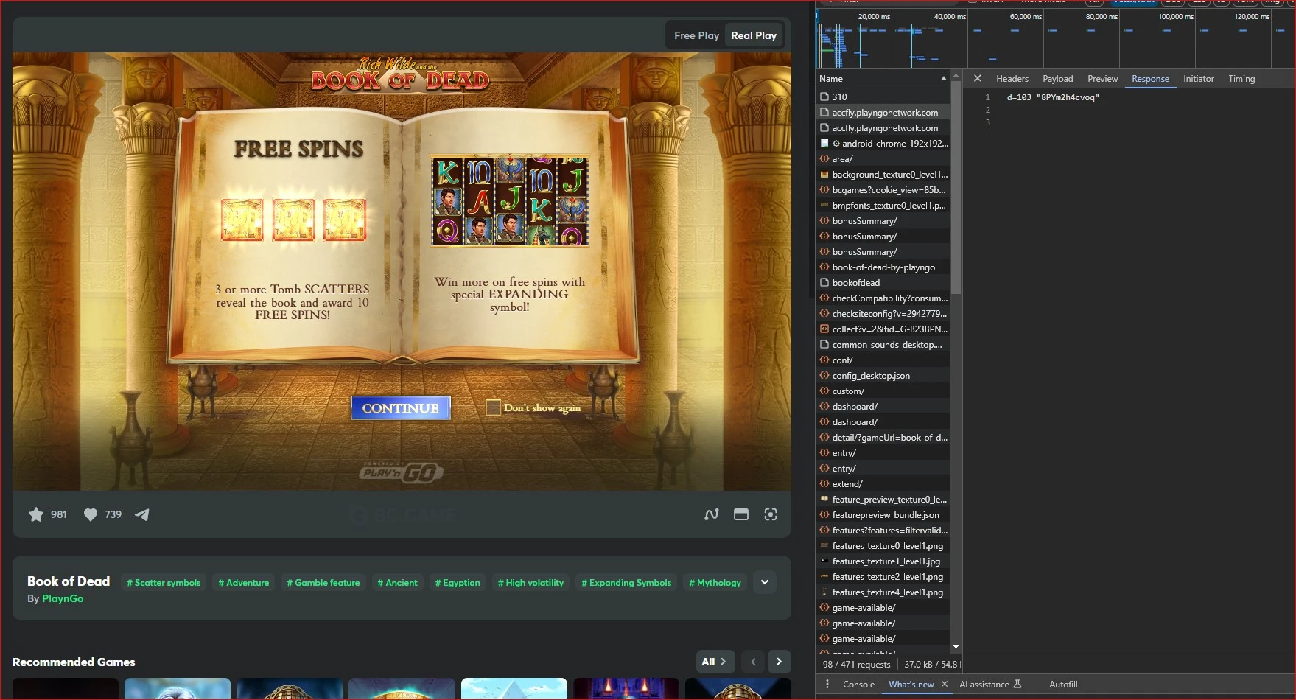
Task: Like the game with heart icon
Action: pyautogui.click(x=91, y=514)
